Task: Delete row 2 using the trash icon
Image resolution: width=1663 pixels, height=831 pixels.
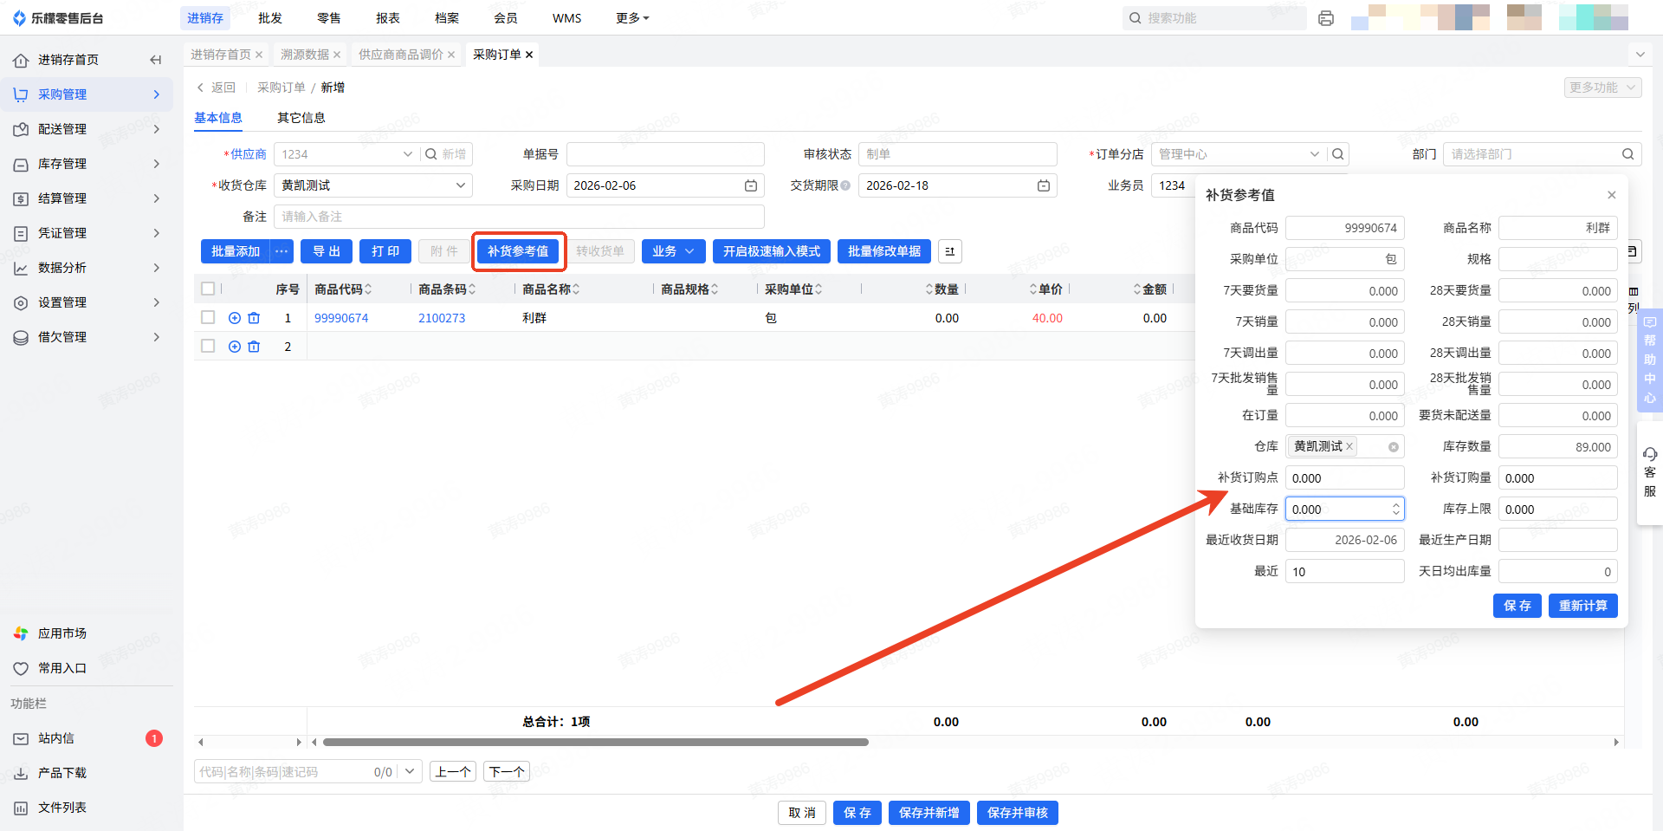Action: click(x=254, y=347)
